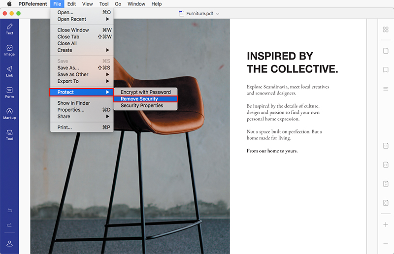Expand the Share submenu
This screenshot has width=394, height=254.
click(82, 117)
